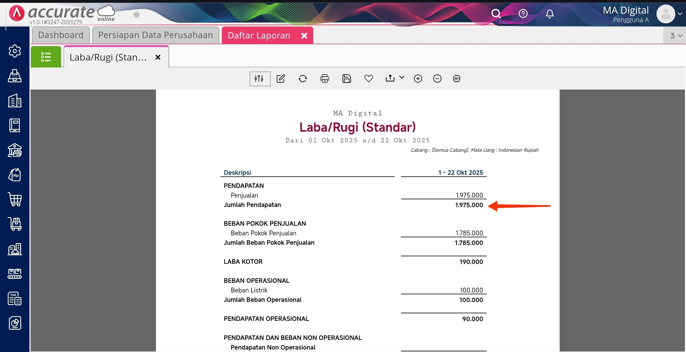Screen dimensions: 686x352
Task: Zoom in with plus circle icon
Action: click(x=418, y=79)
